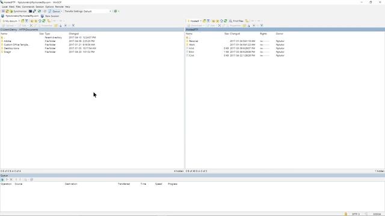Click the Synchronize toolbar button
385x216 pixels.
click(18, 11)
